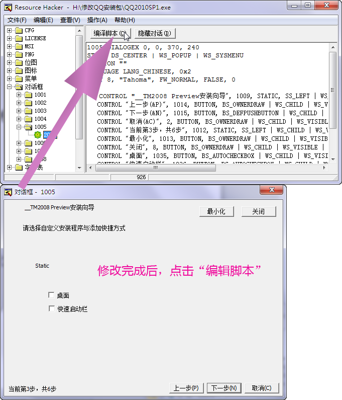Expand the 1002 tree node
The image size is (342, 400).
[x=19, y=103]
